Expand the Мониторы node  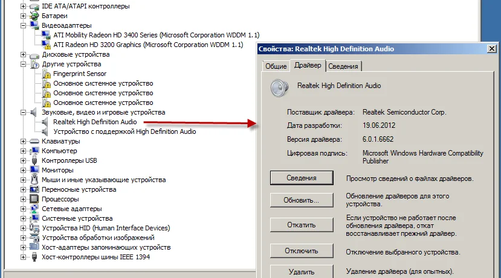(x=24, y=170)
